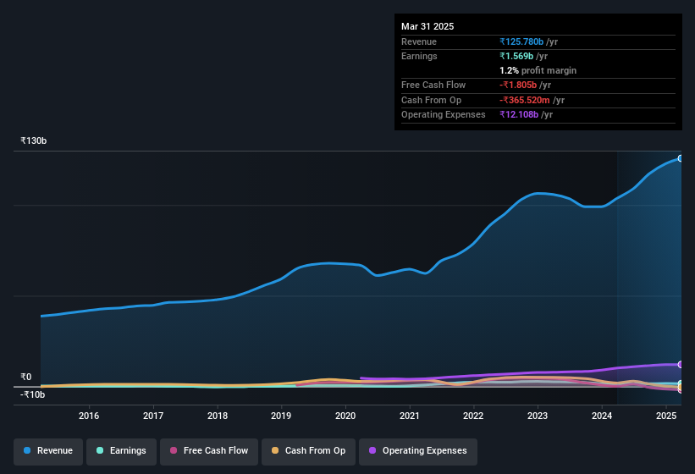Click the ₹130b y-axis label
This screenshot has width=695, height=474.
pos(33,141)
